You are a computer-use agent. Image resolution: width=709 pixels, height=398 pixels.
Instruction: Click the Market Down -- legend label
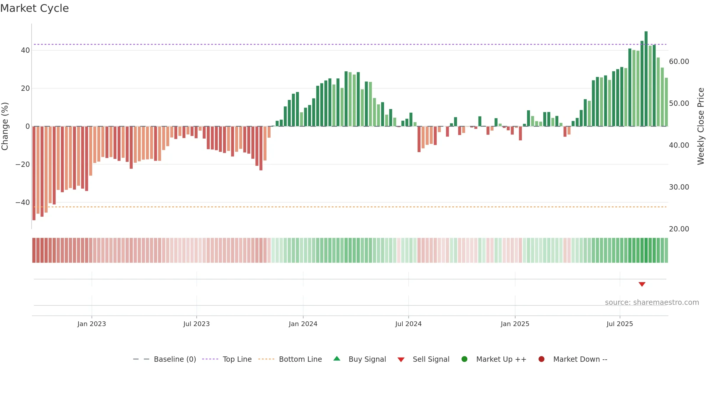pyautogui.click(x=580, y=359)
